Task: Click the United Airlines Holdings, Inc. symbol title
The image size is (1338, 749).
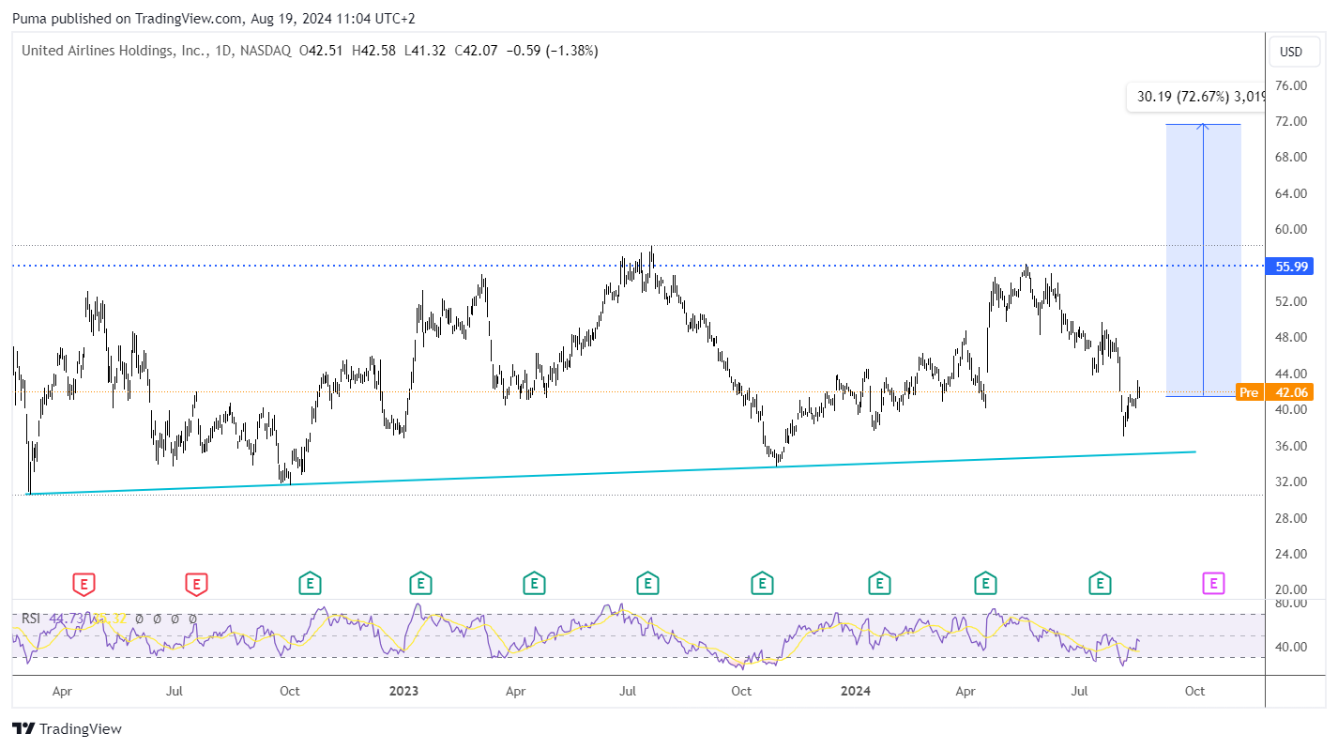Action: pos(114,51)
